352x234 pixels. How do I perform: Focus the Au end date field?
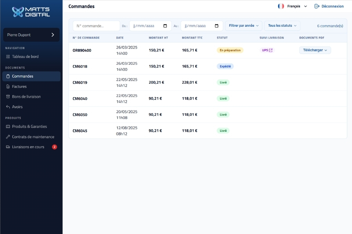[201, 26]
